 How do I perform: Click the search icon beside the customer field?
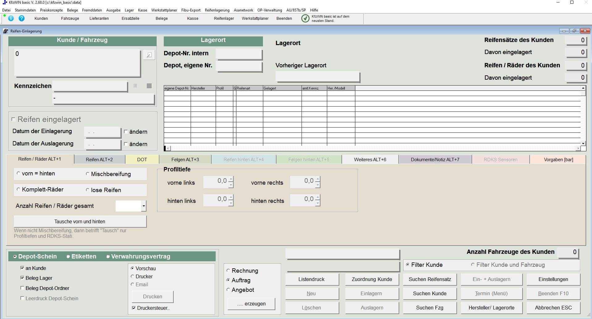[x=149, y=55]
